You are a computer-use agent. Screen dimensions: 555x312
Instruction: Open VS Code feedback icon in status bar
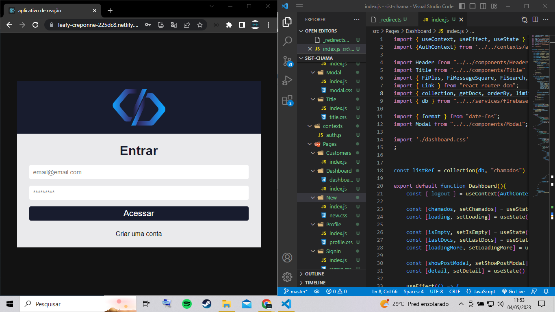click(534, 291)
